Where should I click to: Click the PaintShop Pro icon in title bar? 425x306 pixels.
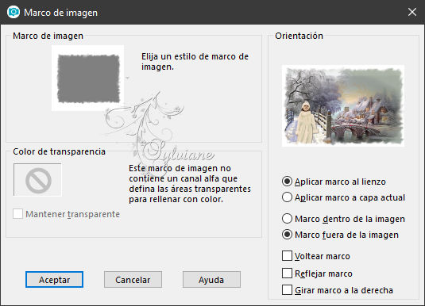pos(14,12)
